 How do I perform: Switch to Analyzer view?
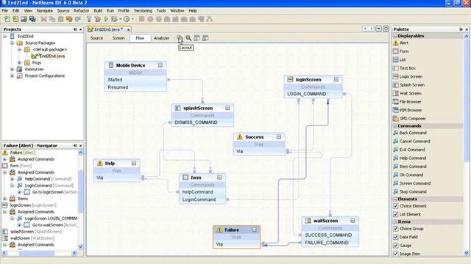(x=162, y=38)
